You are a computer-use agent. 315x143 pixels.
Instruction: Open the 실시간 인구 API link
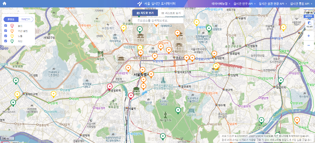tap(245, 4)
